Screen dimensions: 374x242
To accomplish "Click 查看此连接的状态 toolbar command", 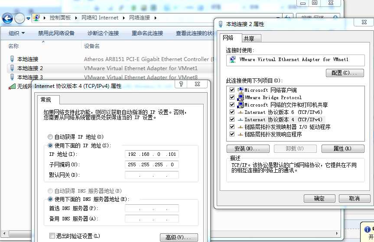I will pyautogui.click(x=195, y=33).
